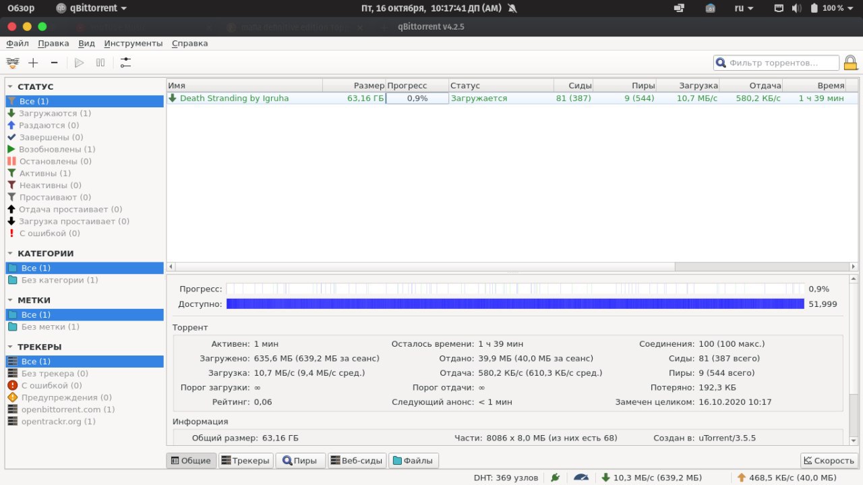The width and height of the screenshot is (863, 485).
Task: Open the Файл menu
Action: click(18, 43)
